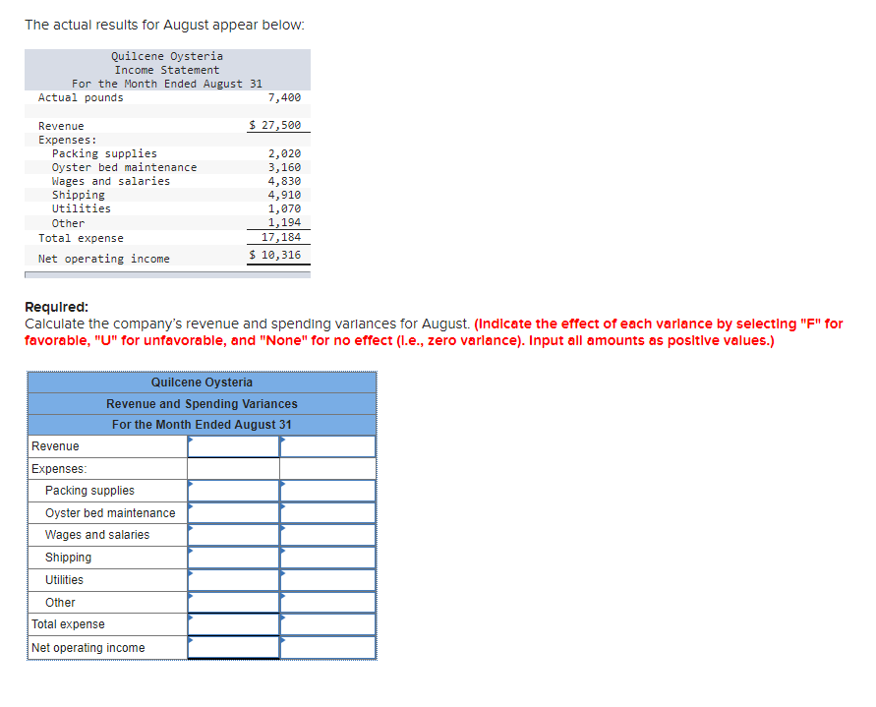The image size is (876, 707).
Task: Click the Wages and salaries amount field
Action: click(233, 535)
